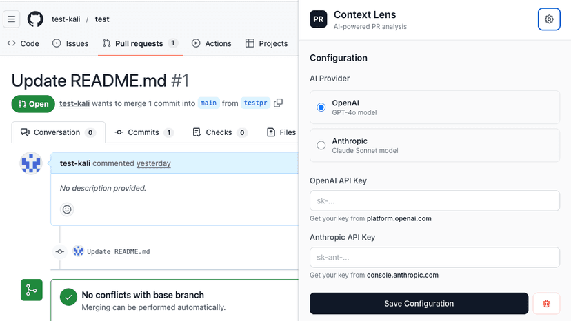571x321 pixels.
Task: Click 'No description provided.' text
Action: 103,189
